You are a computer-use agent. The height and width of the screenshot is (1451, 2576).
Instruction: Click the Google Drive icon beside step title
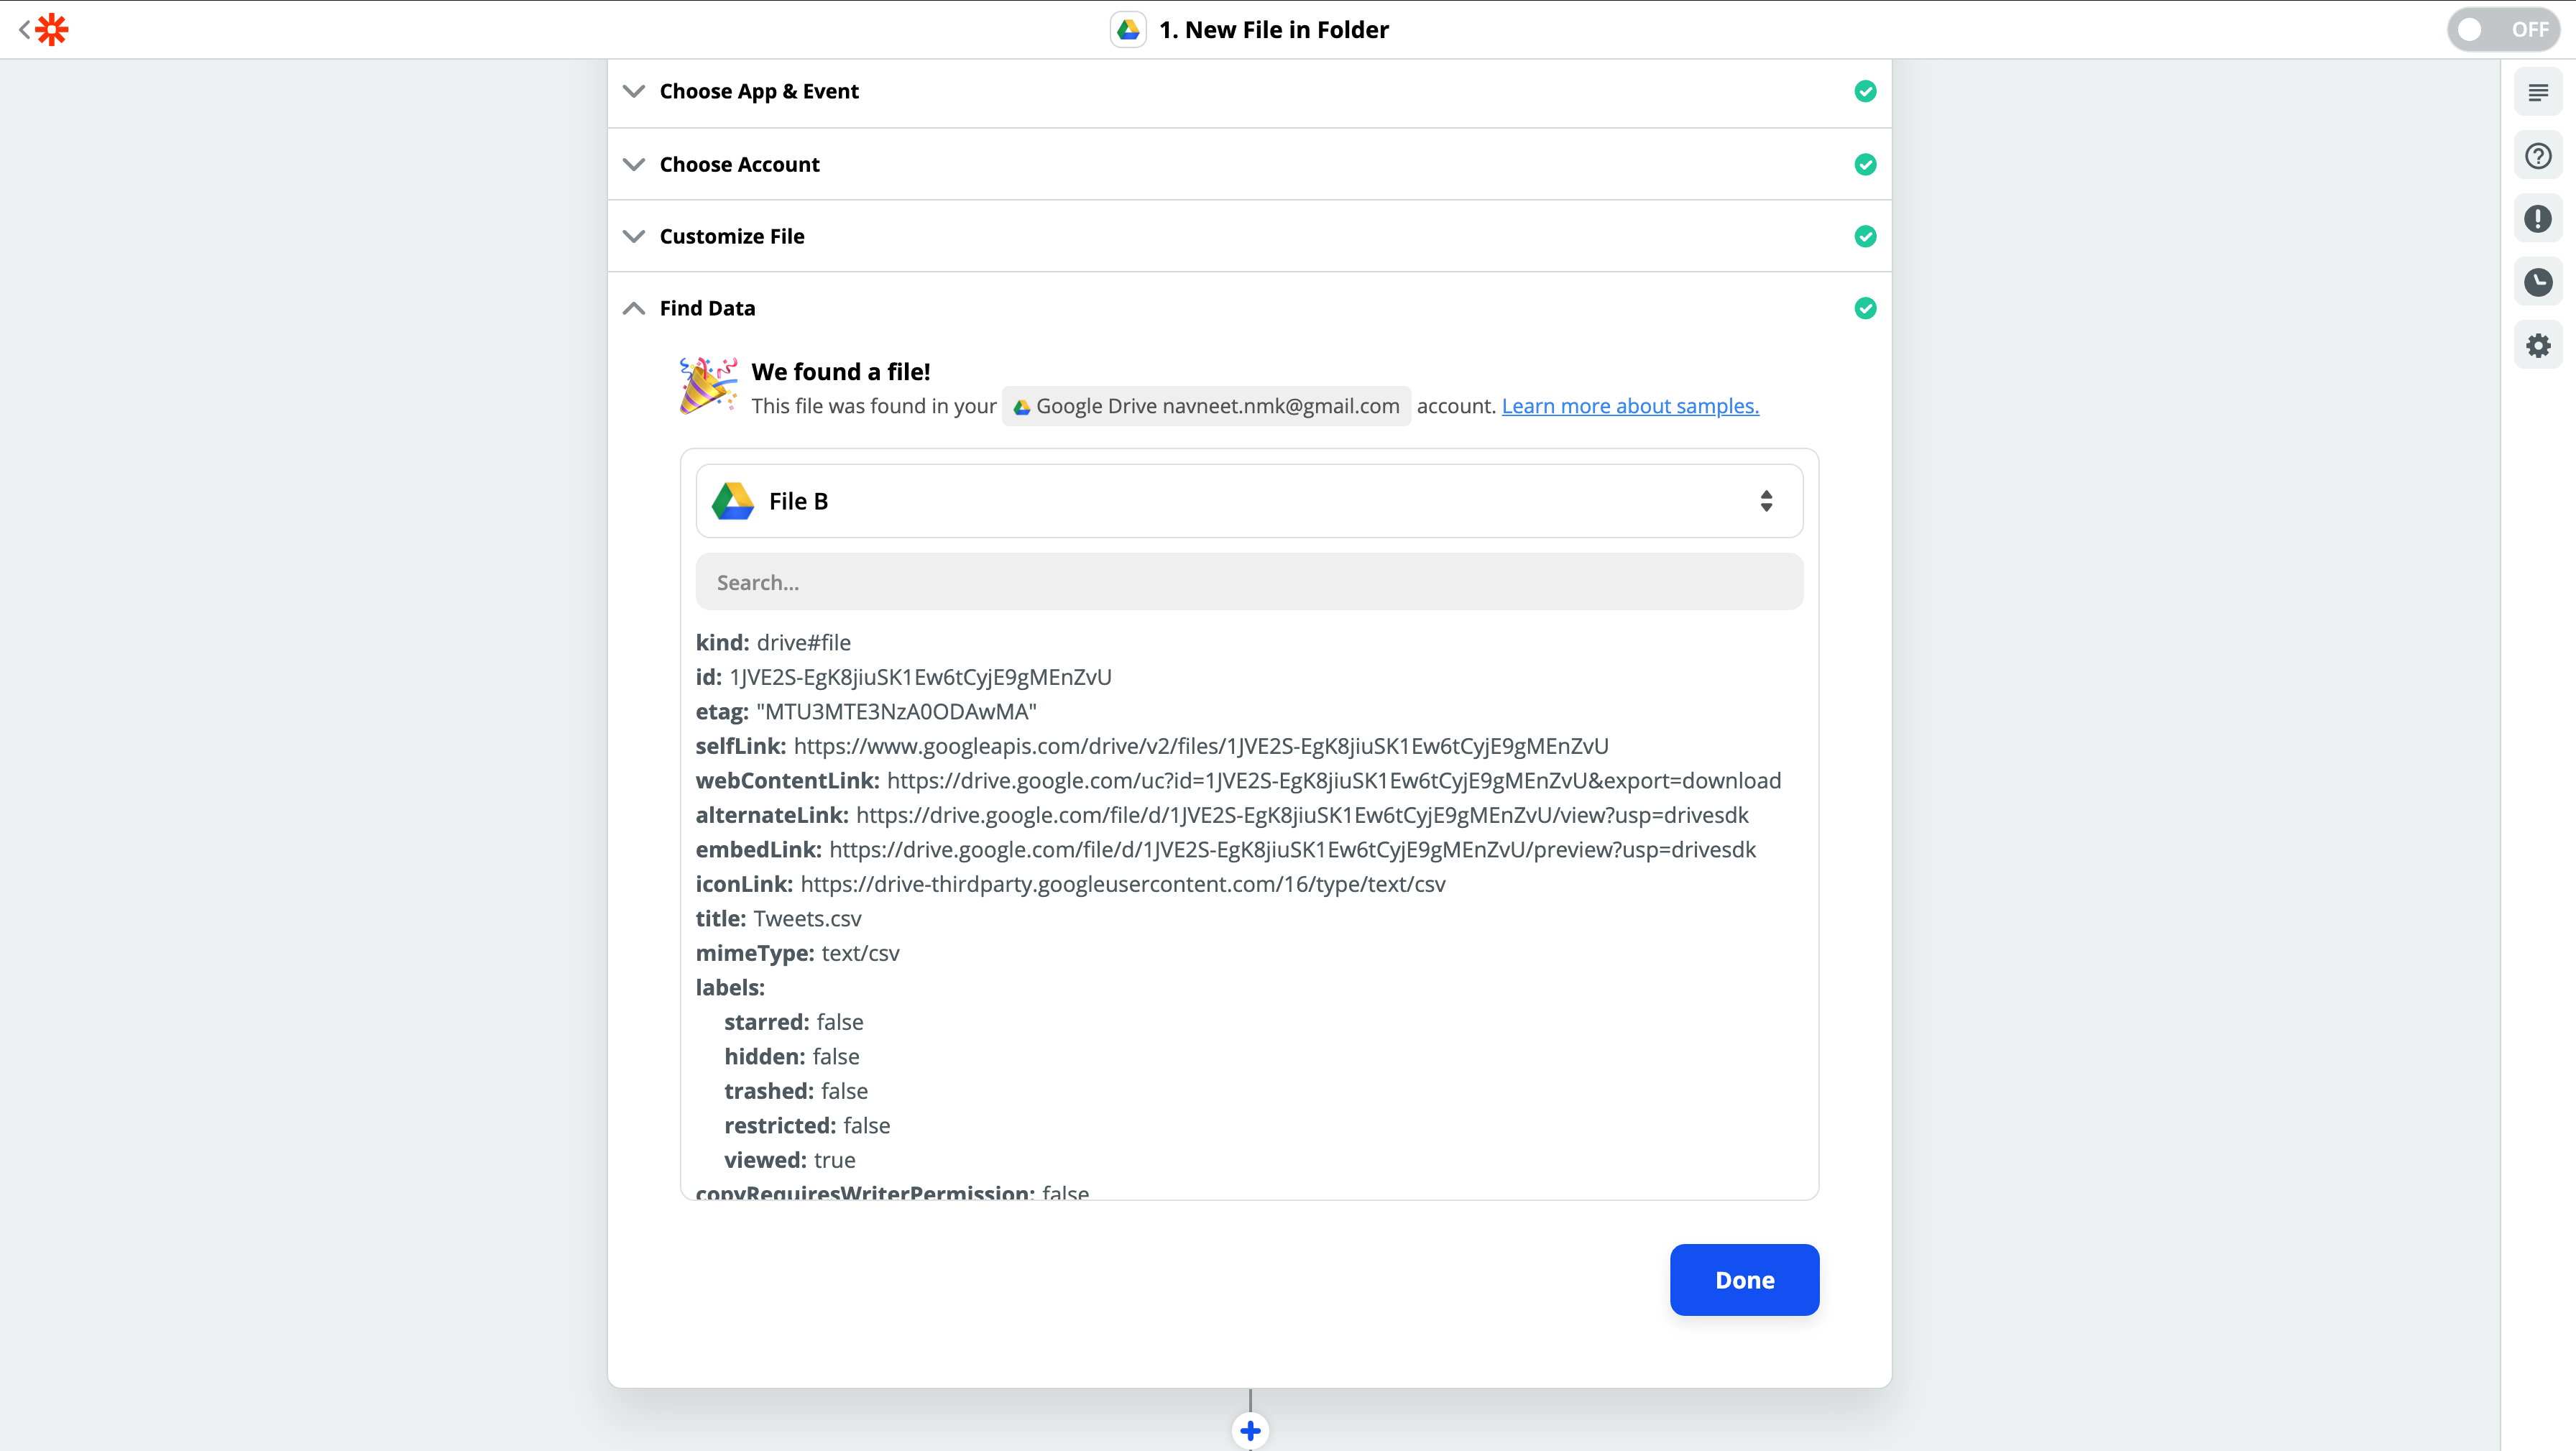click(x=1128, y=30)
